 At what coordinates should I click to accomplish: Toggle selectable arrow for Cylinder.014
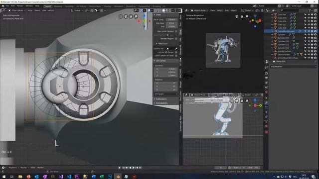[305, 48]
